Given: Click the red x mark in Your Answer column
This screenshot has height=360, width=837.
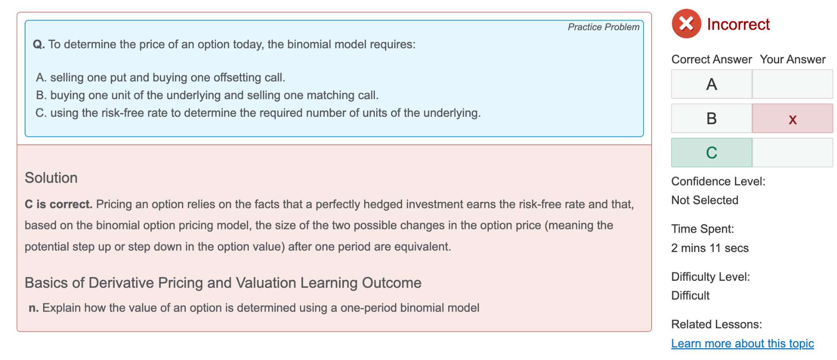Looking at the screenshot, I should pos(792,119).
